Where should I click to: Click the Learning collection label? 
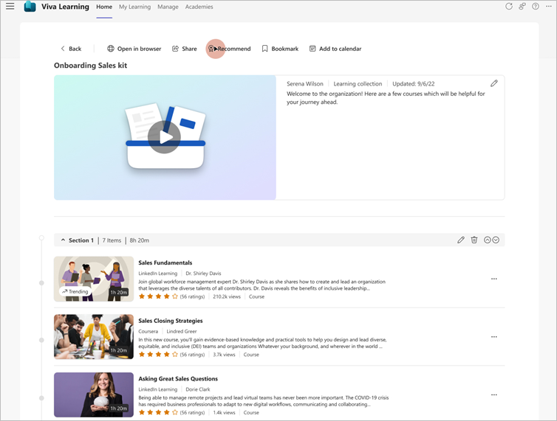pos(358,84)
